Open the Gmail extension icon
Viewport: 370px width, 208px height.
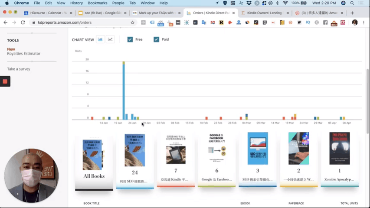click(213, 23)
